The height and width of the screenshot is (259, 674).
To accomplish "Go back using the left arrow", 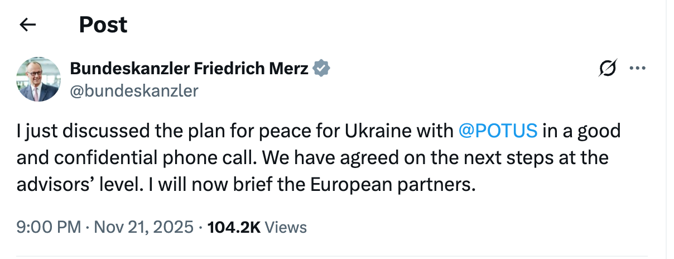I will coord(27,25).
